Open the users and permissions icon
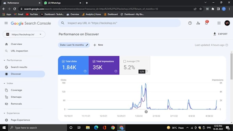Screen dimensions: 233x131 tap(198, 23)
